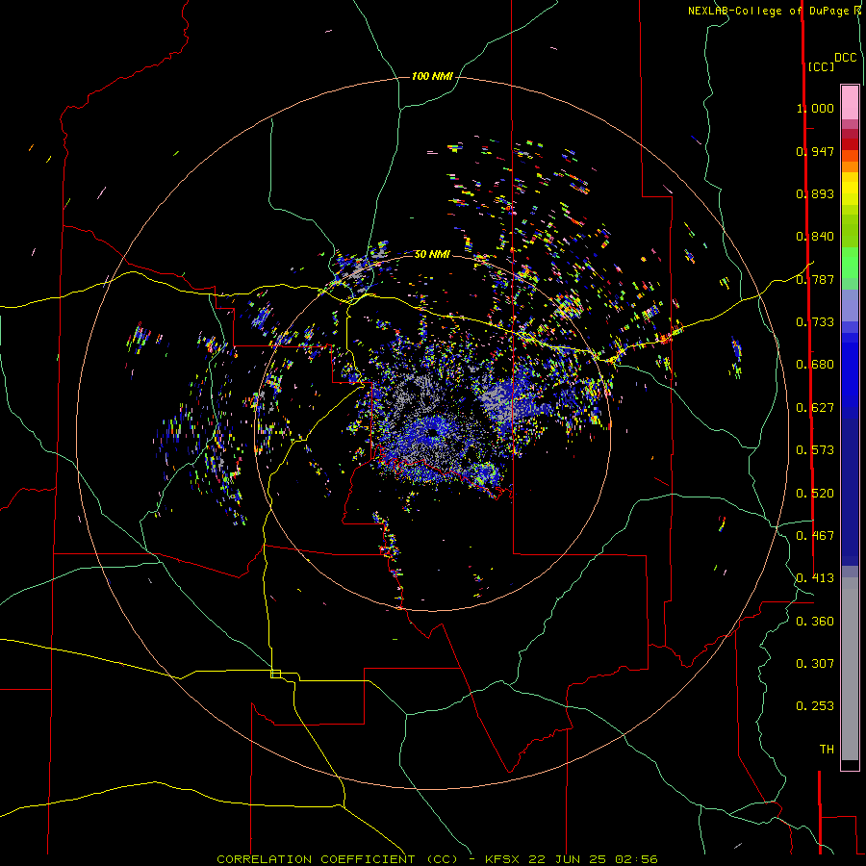Click the 0.787 legend value
Viewport: 866px width, 866px height.
pyautogui.click(x=815, y=279)
